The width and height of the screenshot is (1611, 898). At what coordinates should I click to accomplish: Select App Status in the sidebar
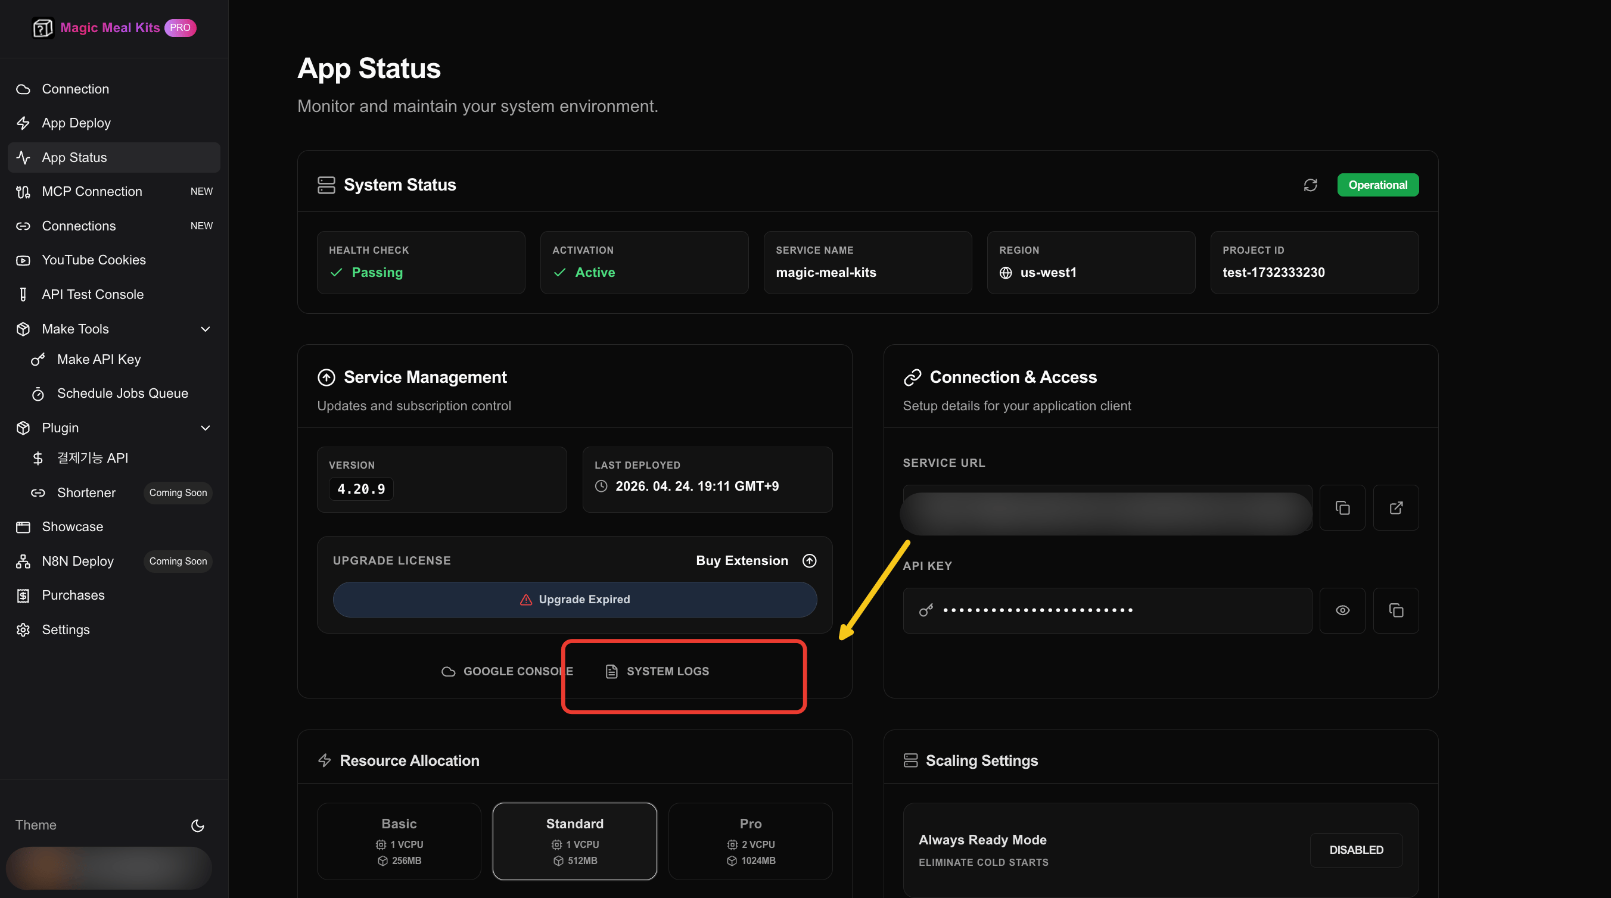coord(114,157)
